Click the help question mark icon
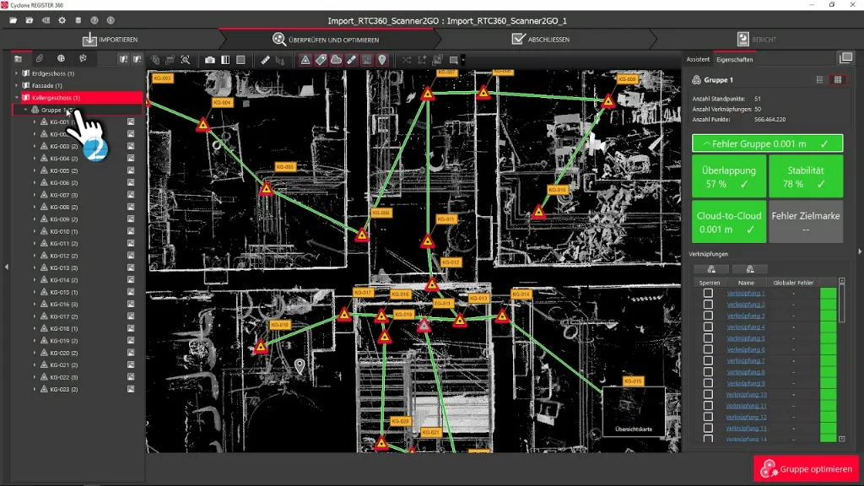Image resolution: width=864 pixels, height=486 pixels. coord(94,19)
